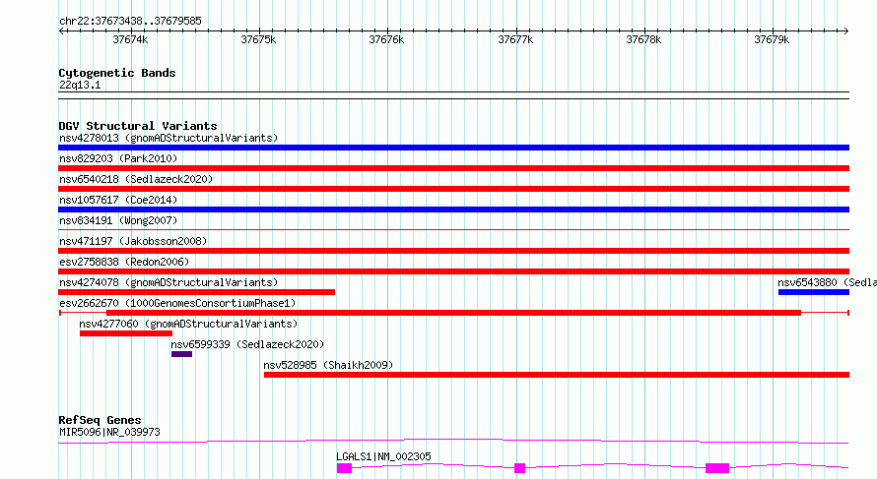
Task: Click the first LGALS1 exon block
Action: (x=344, y=468)
